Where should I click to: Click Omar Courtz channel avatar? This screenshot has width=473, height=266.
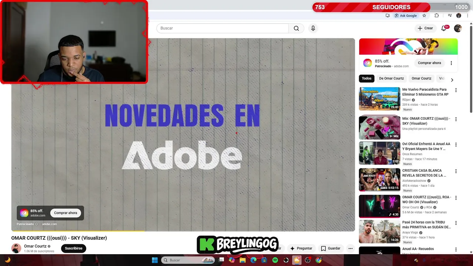coord(16,249)
